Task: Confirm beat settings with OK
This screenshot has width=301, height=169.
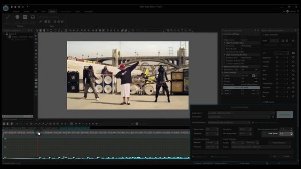Action: pos(275,156)
